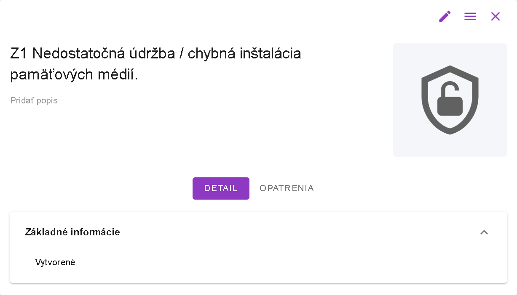The image size is (517, 295).
Task: Open the hamburger menu icon
Action: click(470, 17)
